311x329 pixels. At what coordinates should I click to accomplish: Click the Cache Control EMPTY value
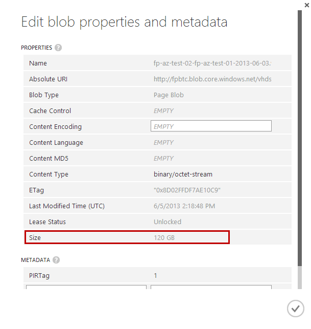164,111
